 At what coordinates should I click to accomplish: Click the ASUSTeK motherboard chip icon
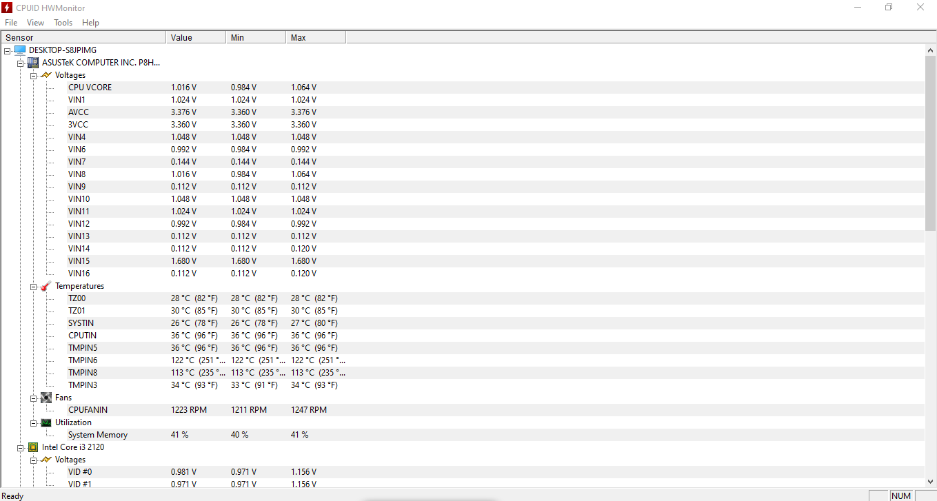(x=32, y=63)
